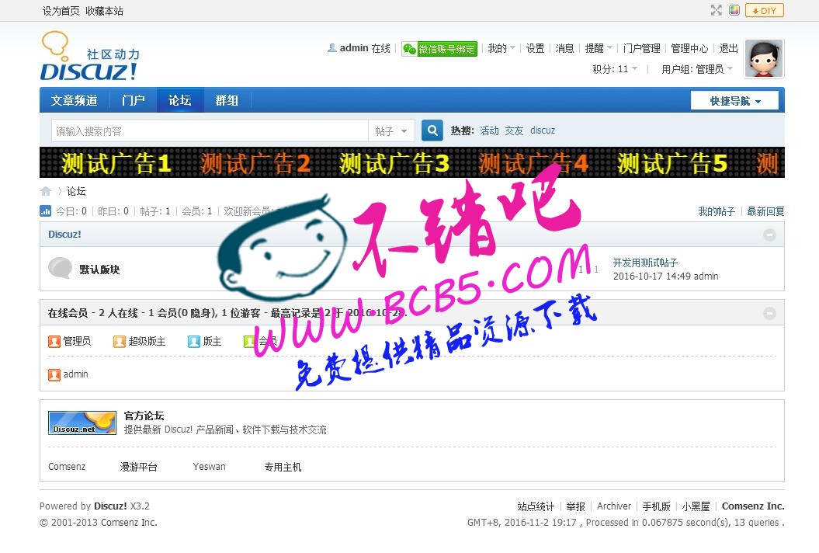Click 在线会员 heading link
Image resolution: width=819 pixels, height=553 pixels.
click(x=68, y=313)
